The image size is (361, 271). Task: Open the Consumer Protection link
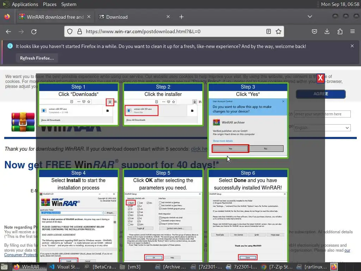tap(21, 255)
